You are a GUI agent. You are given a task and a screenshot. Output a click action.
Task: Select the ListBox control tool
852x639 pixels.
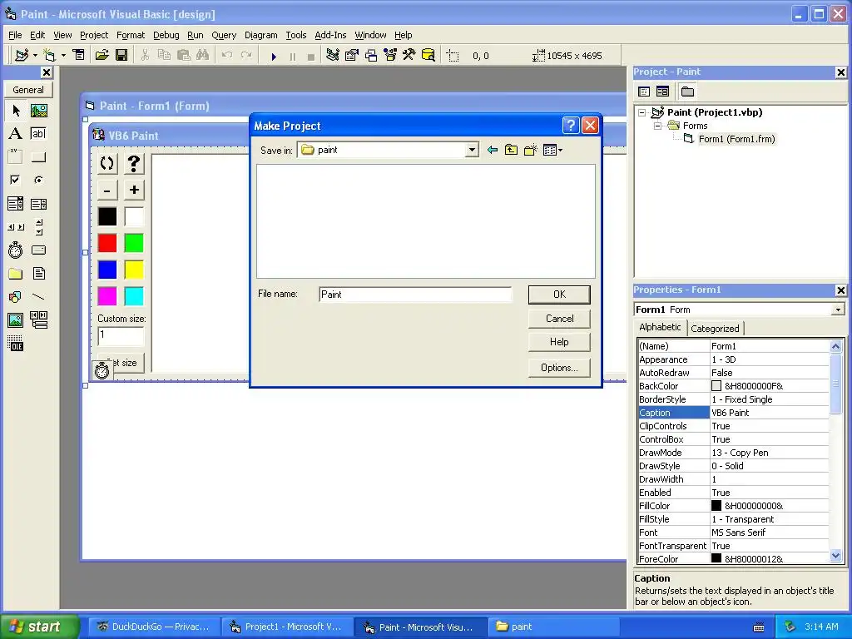click(x=38, y=204)
